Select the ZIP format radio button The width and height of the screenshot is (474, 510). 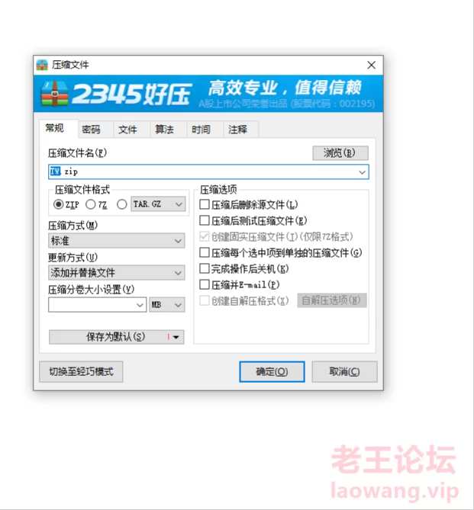58,204
